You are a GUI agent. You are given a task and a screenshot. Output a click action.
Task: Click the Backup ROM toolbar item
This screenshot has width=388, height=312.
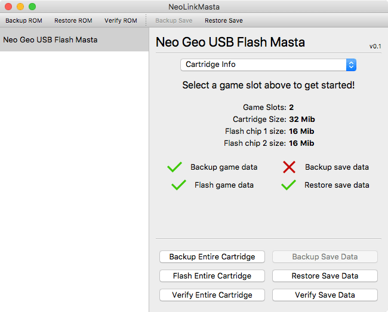coord(24,20)
